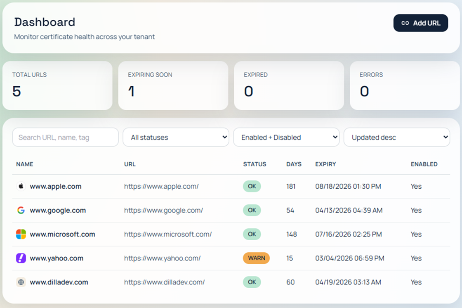Viewport: 462px width, 308px height.
Task: Disable monitoring for www.google.com
Action: tap(416, 210)
